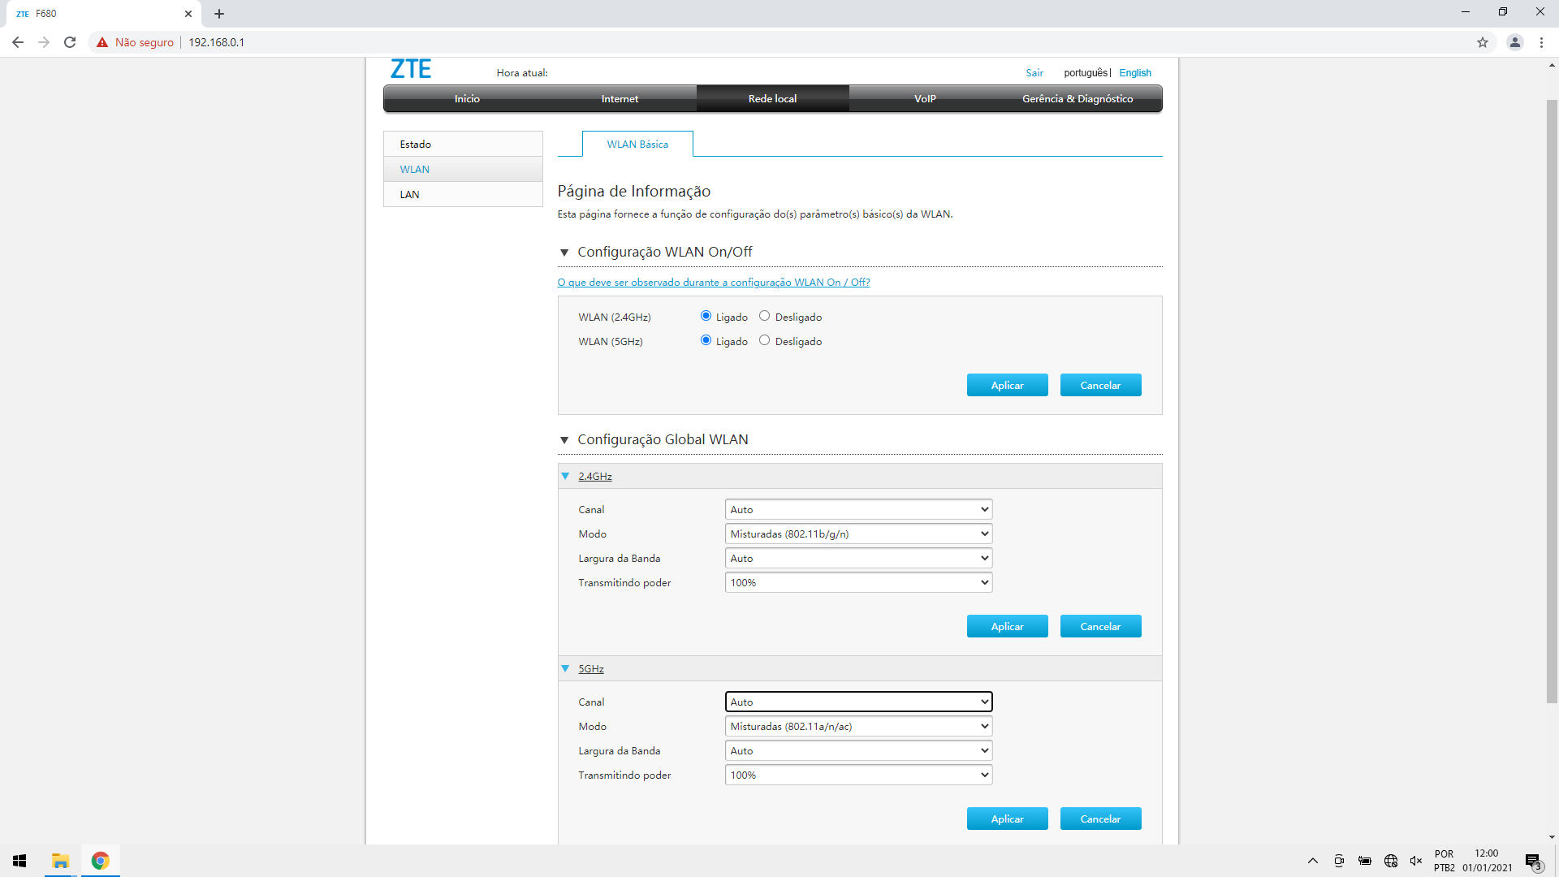Screen dimensions: 1559x877
Task: Click Aplicar under Configuração WLAN On/Off
Action: click(1007, 384)
